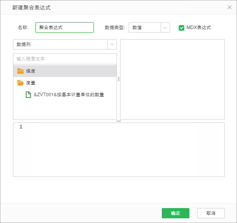Close the 新建聚合表达式 dialog
This screenshot has height=223, width=237.
230,7
